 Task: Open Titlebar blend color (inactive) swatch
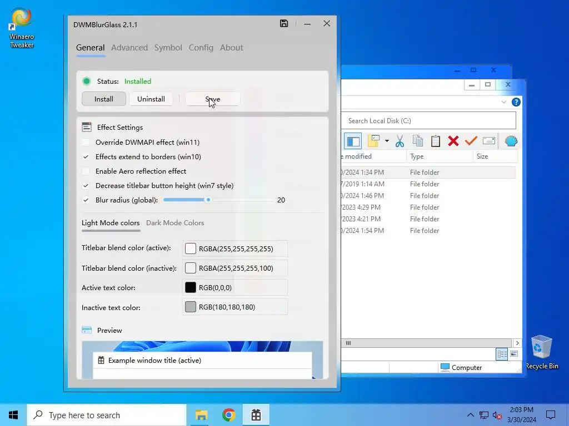(191, 268)
